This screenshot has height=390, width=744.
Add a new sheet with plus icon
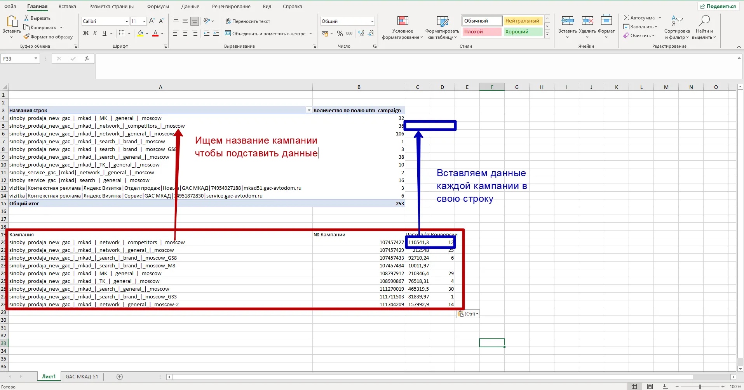pos(120,377)
